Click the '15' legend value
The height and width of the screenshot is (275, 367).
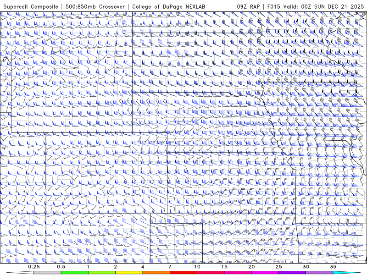point(224,267)
